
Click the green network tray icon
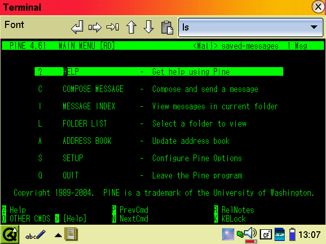(240, 234)
